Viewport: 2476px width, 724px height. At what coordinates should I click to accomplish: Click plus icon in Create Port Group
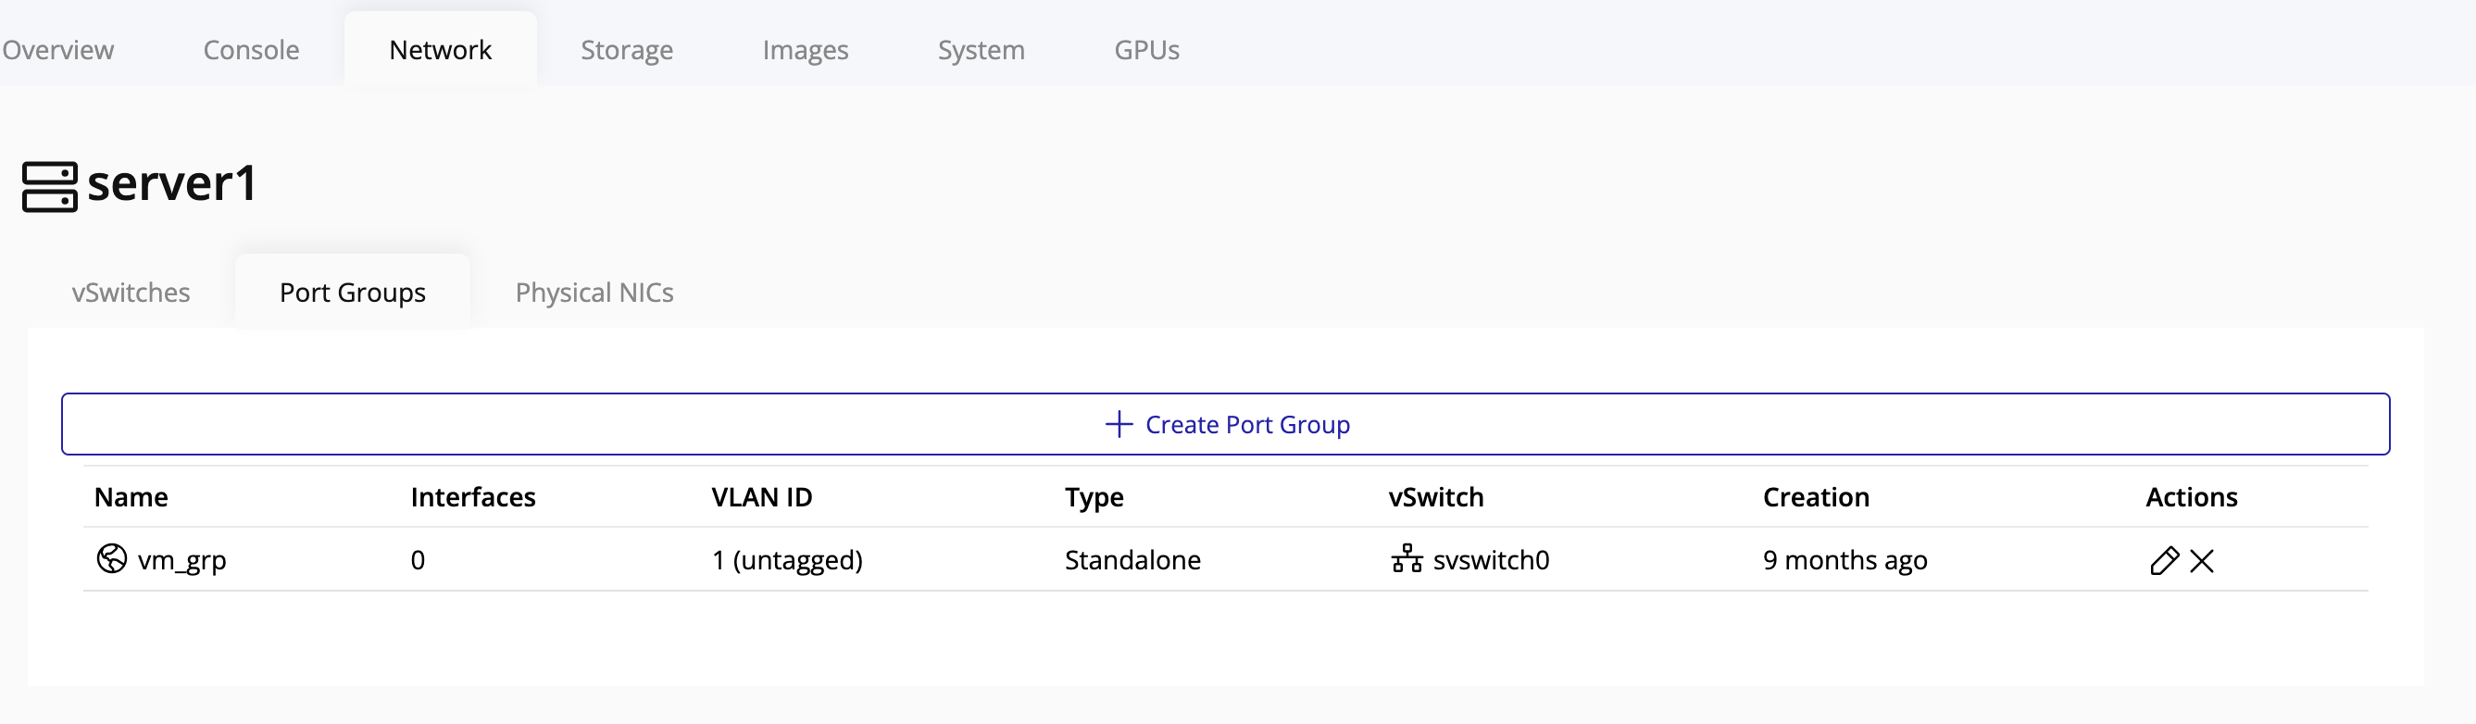pos(1119,424)
